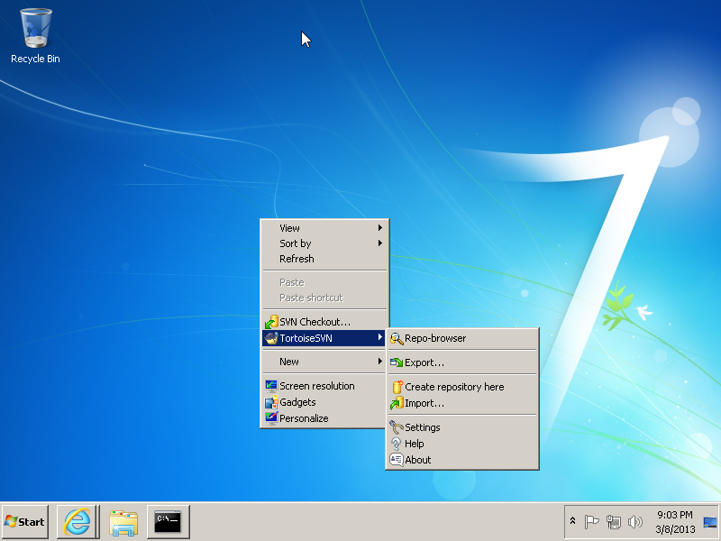This screenshot has width=721, height=541.
Task: Launch Internet Explorer from the taskbar
Action: click(x=78, y=522)
